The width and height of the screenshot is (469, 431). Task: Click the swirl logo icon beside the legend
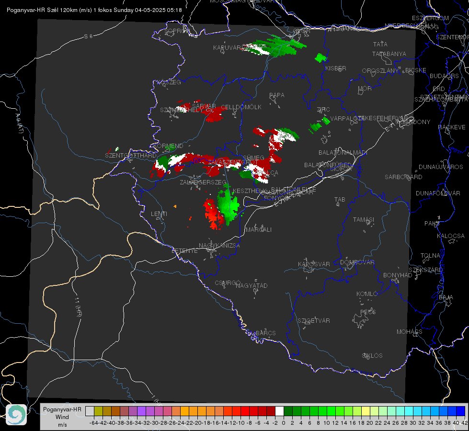point(16,415)
